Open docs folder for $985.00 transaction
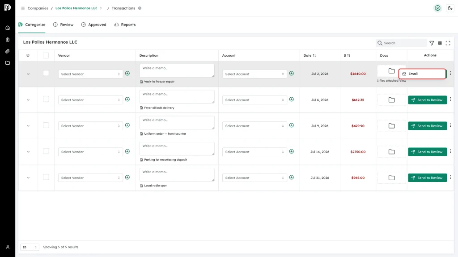Viewport: 458px width, 257px height. pyautogui.click(x=391, y=178)
